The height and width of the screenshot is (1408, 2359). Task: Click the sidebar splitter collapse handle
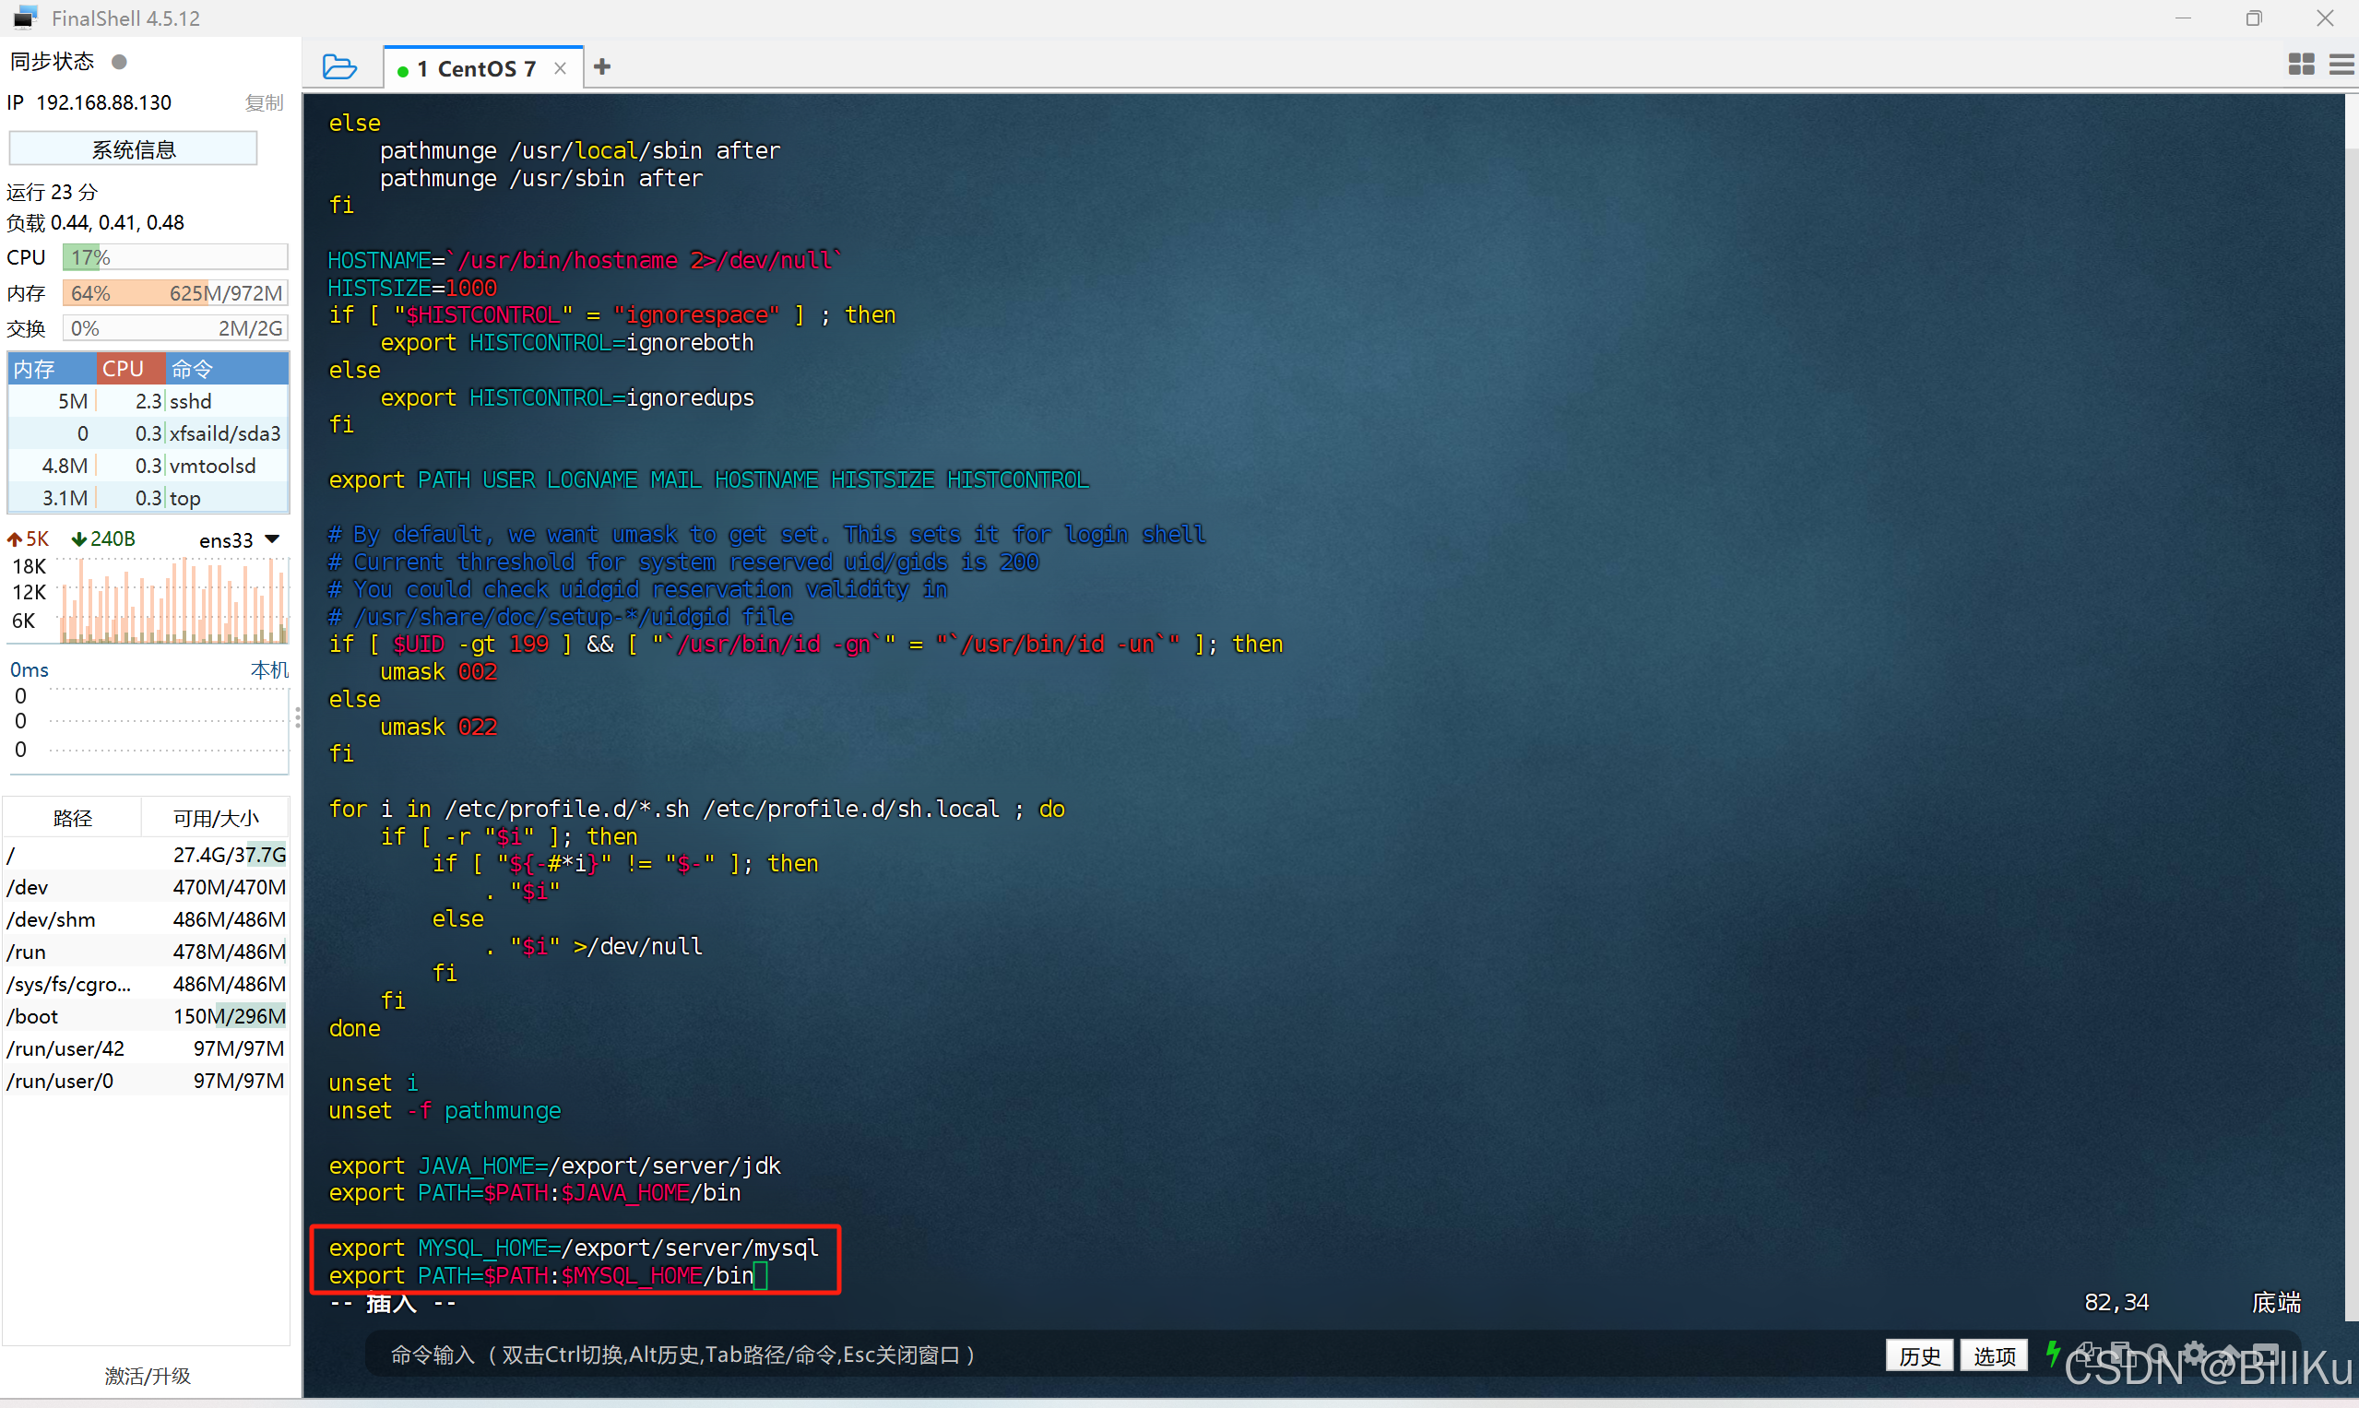coord(298,717)
